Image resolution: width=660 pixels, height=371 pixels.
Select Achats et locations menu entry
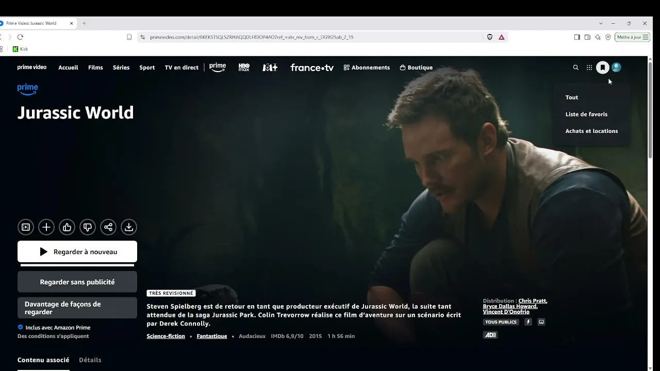[x=591, y=131]
